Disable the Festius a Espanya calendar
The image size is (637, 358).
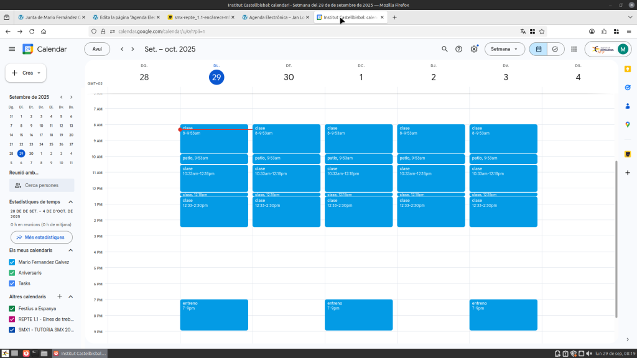(x=12, y=308)
